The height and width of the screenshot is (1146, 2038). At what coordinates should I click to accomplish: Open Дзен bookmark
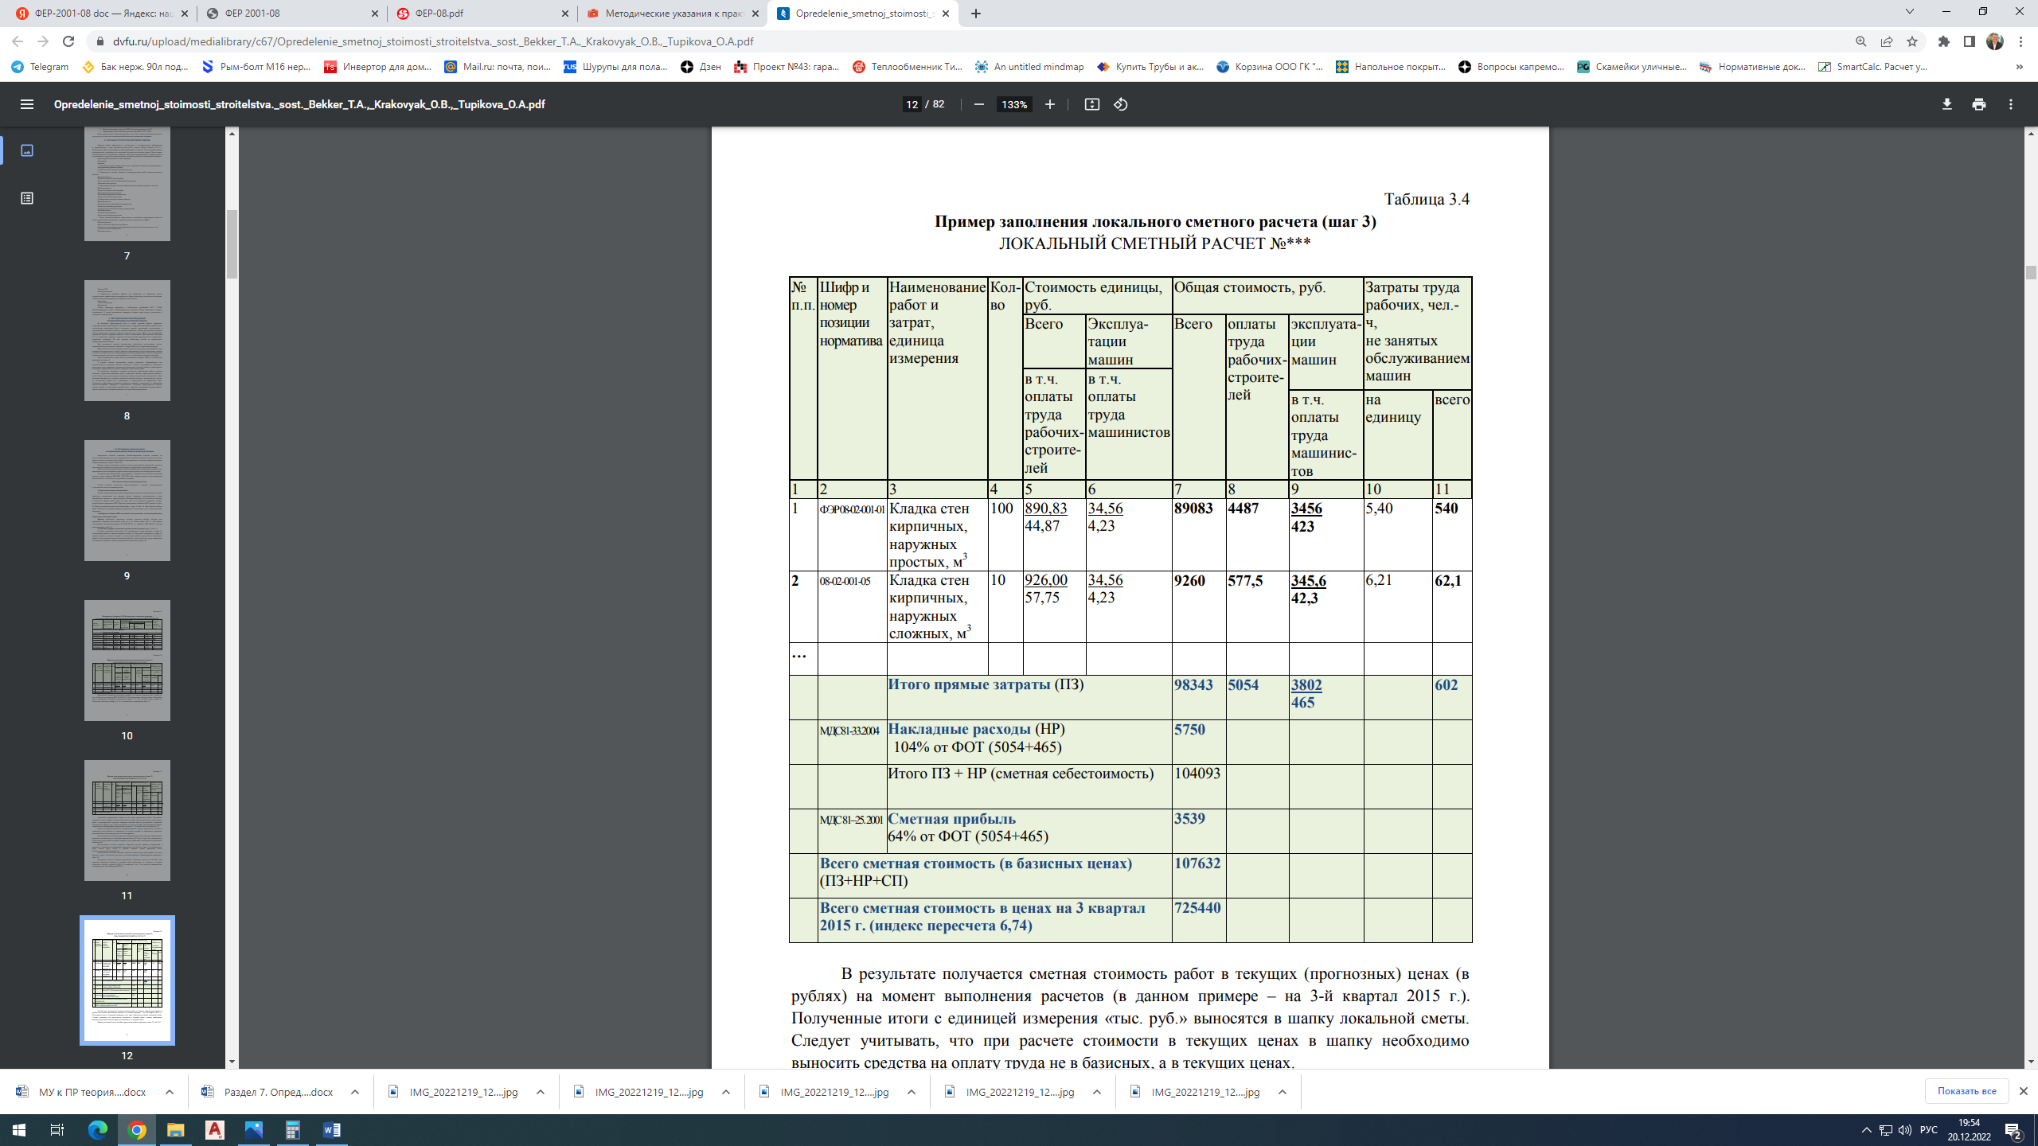701,67
